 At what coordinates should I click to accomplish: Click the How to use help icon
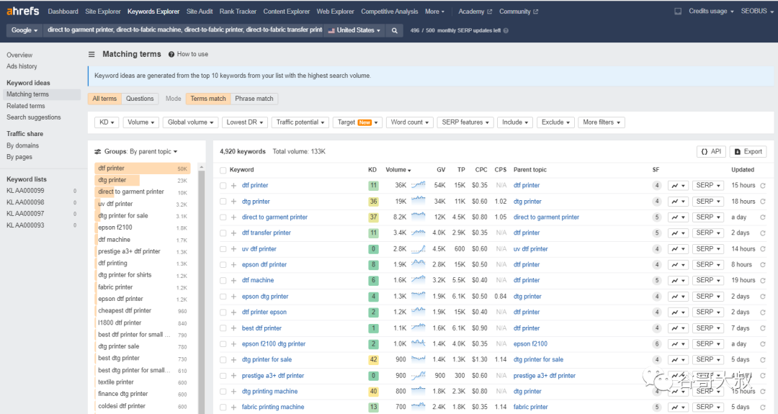(171, 55)
